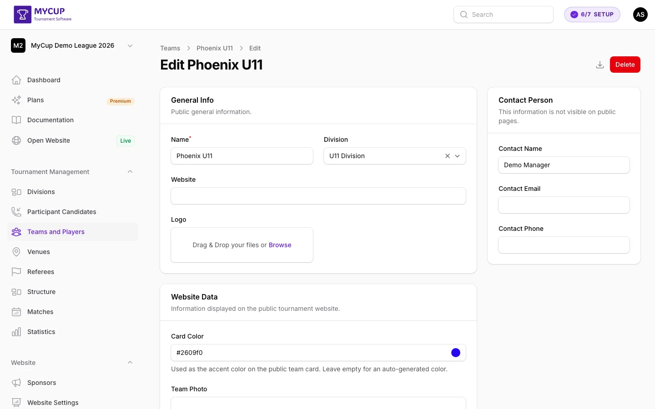Click the Statistics bar chart icon
Viewport: 655px width, 409px height.
pyautogui.click(x=16, y=332)
